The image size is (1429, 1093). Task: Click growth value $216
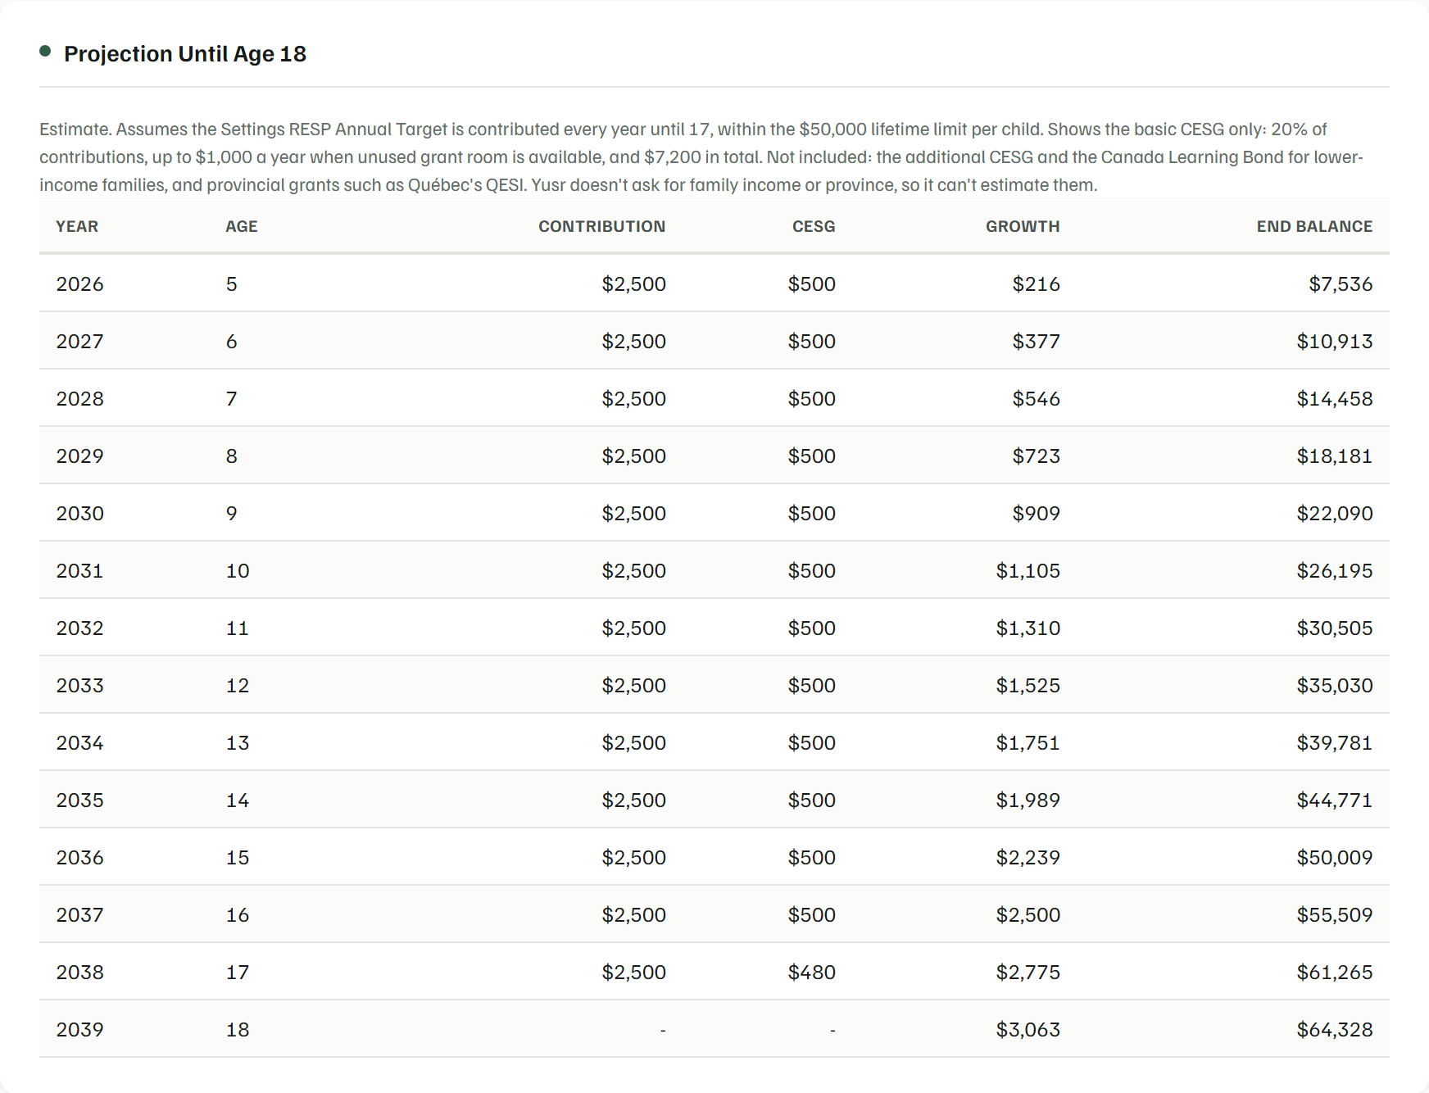click(x=1036, y=284)
